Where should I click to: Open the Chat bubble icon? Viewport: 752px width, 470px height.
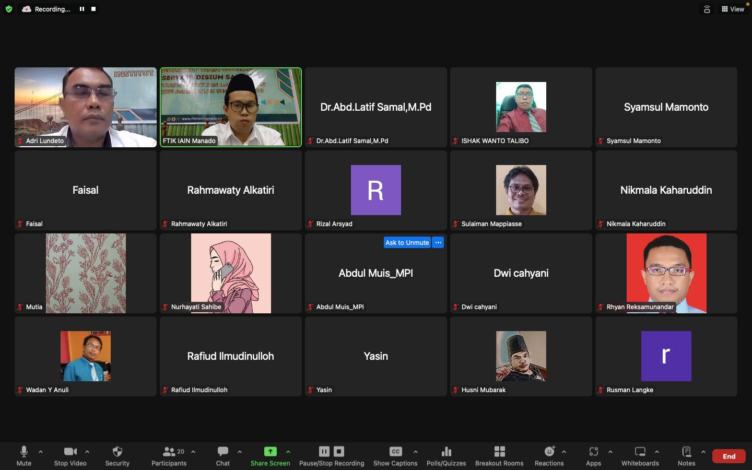[223, 451]
